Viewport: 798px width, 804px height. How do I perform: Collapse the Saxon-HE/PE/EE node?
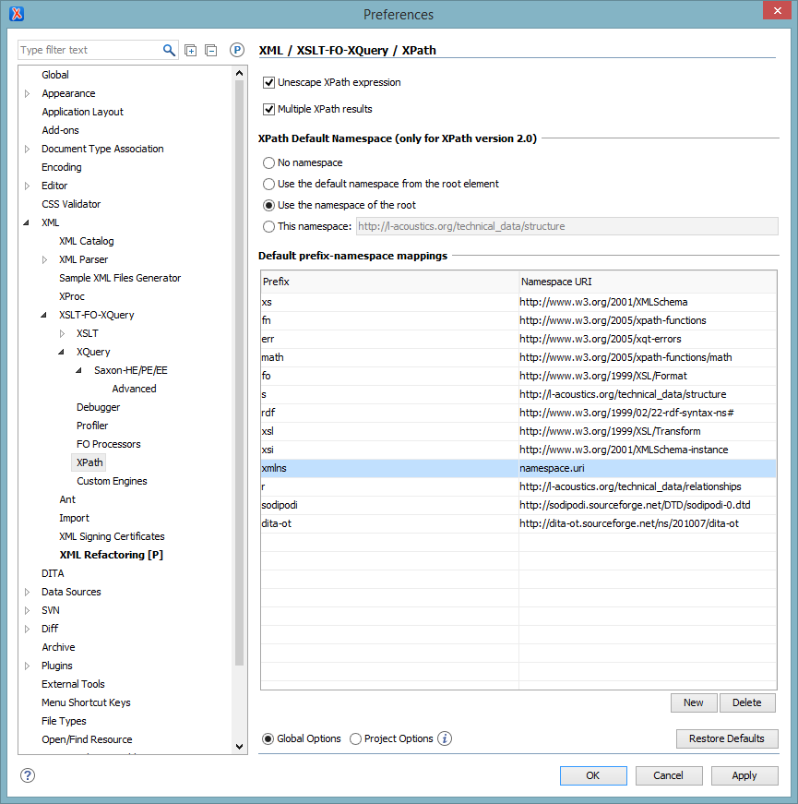click(79, 370)
